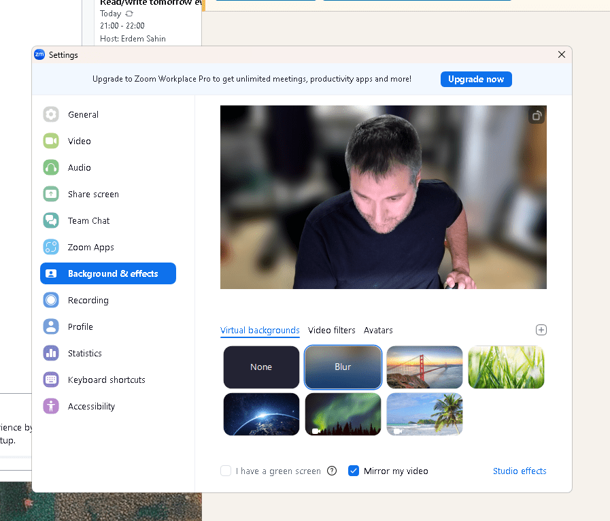
Task: Select Blur background option
Action: (x=343, y=367)
